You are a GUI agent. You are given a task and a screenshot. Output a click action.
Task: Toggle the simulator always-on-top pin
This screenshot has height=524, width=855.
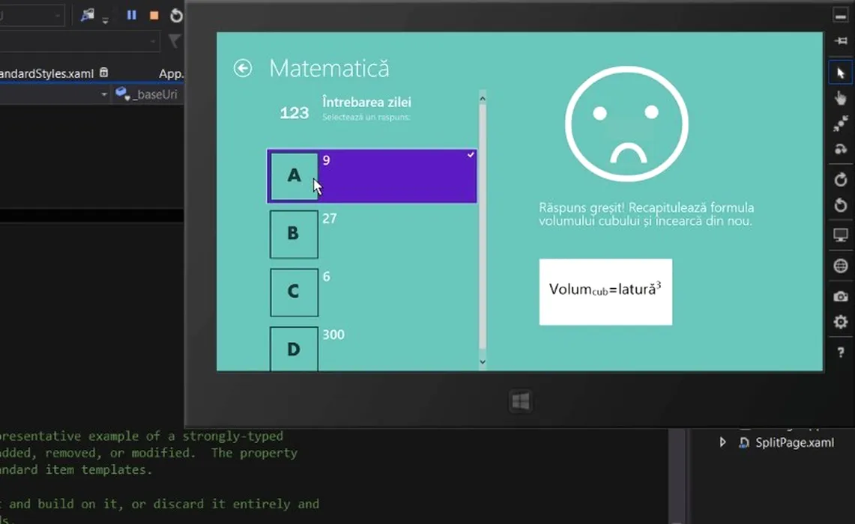click(840, 41)
